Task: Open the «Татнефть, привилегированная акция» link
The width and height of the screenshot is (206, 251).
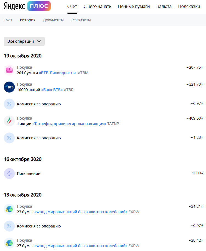Action: 69,124
